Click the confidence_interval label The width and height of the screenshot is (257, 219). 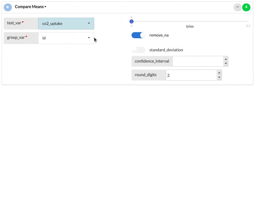coord(152,61)
